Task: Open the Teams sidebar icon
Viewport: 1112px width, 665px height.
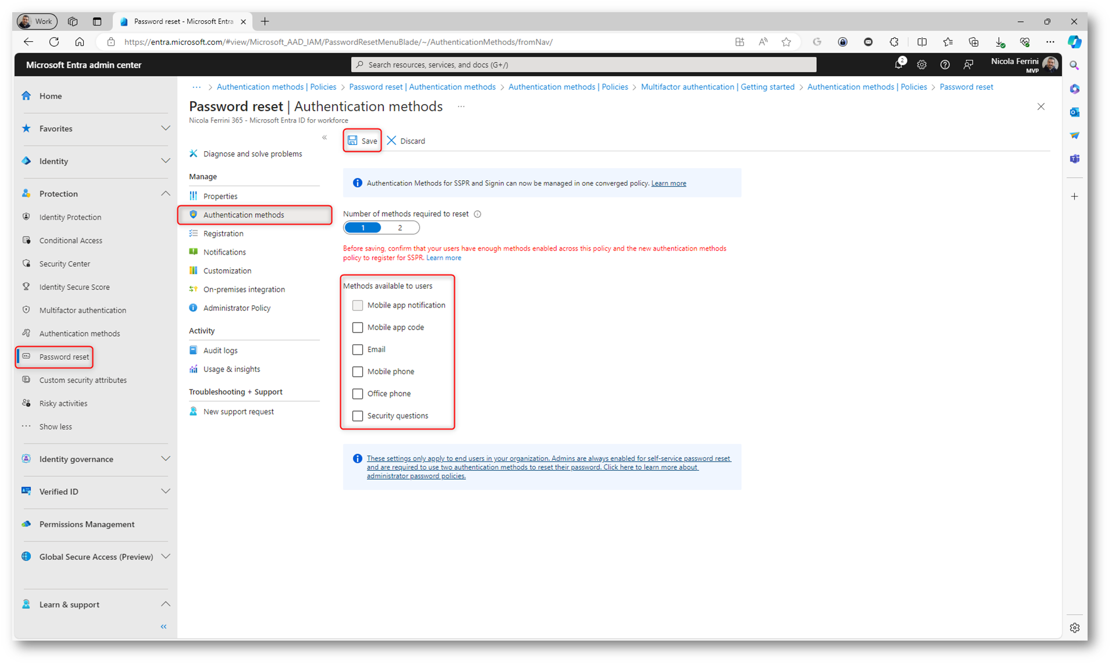Action: pyautogui.click(x=1074, y=159)
